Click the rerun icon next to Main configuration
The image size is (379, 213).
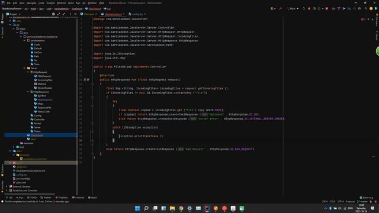point(304,8)
